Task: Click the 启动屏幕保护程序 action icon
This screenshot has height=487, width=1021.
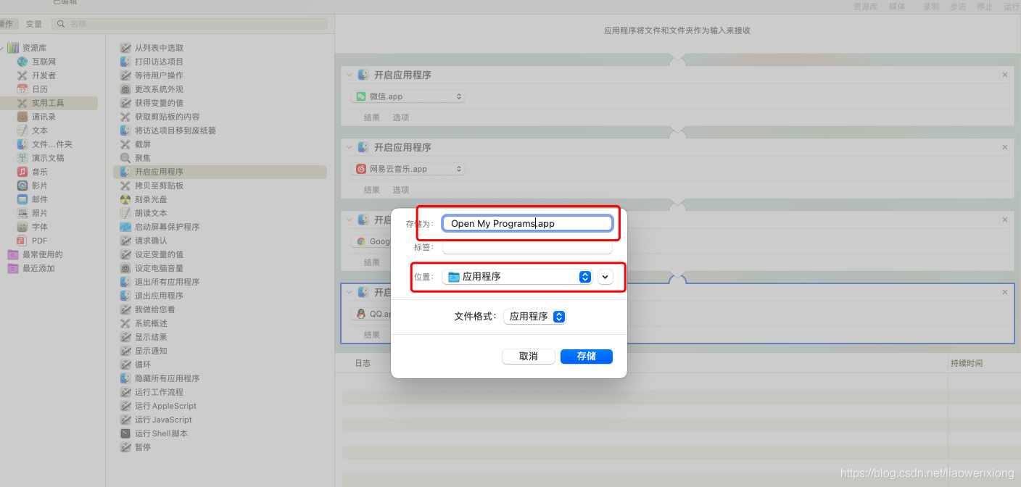Action: (x=125, y=227)
